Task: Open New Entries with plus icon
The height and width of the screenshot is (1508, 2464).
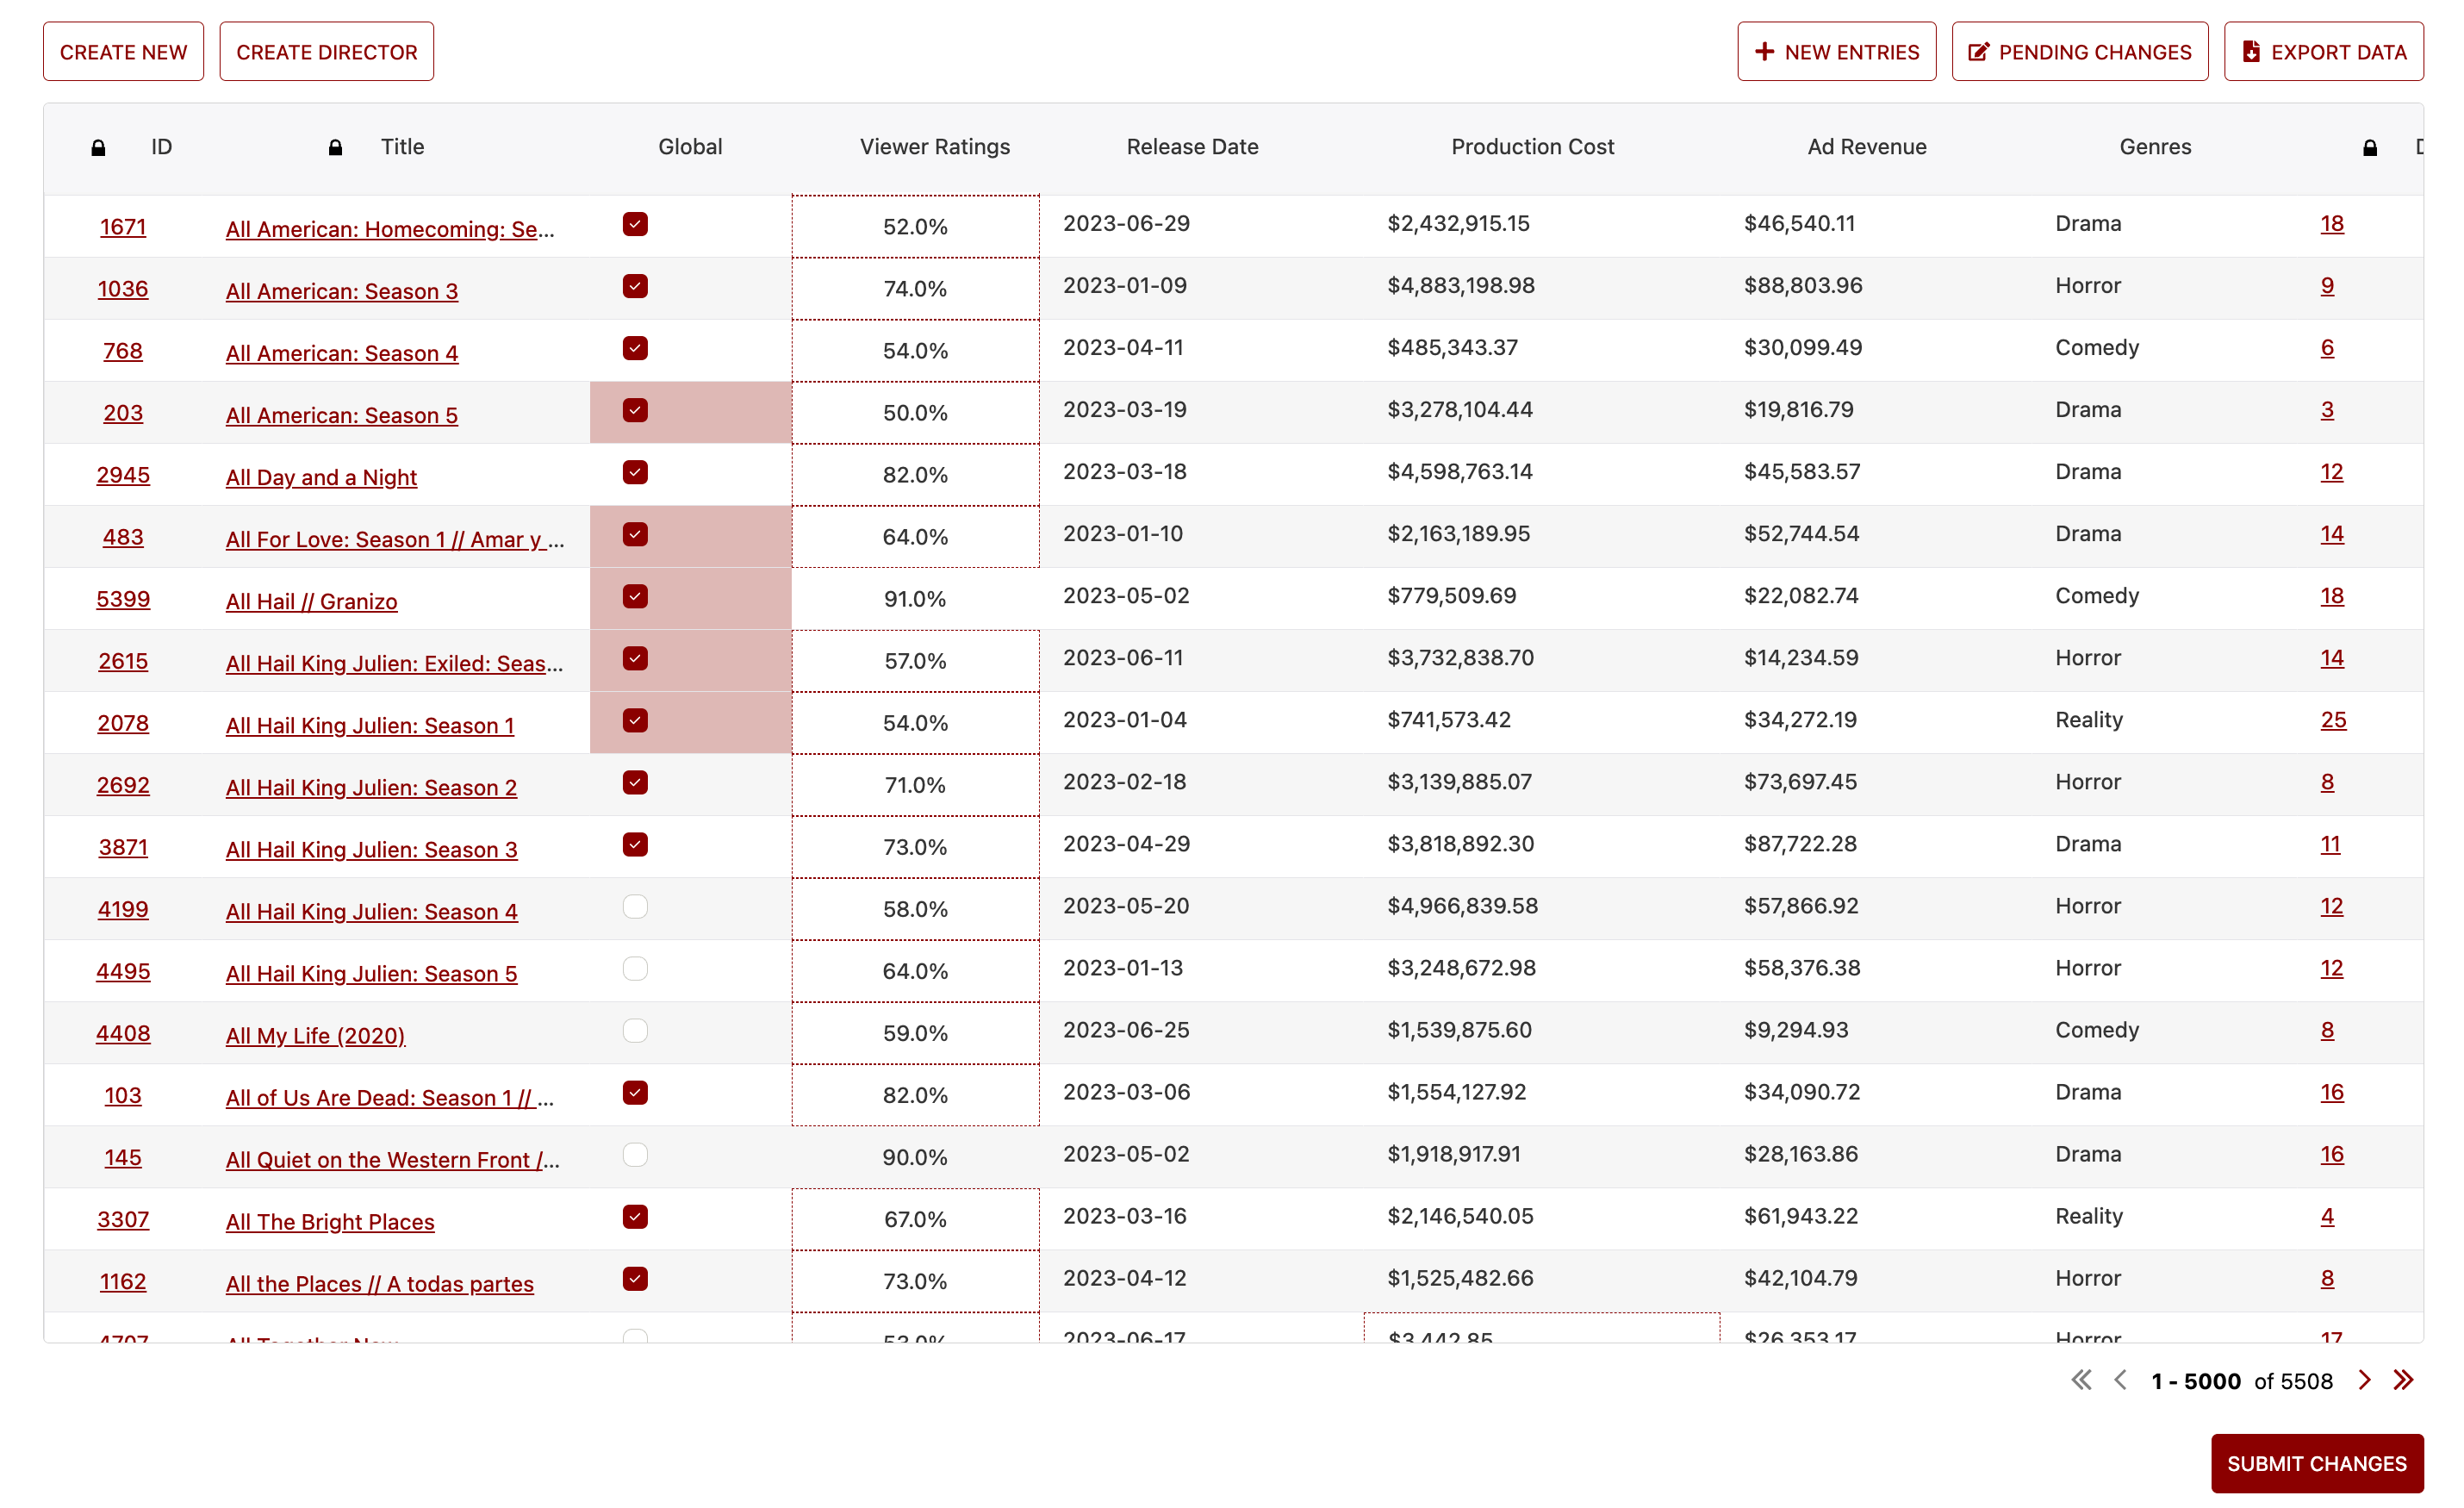Action: click(1836, 52)
